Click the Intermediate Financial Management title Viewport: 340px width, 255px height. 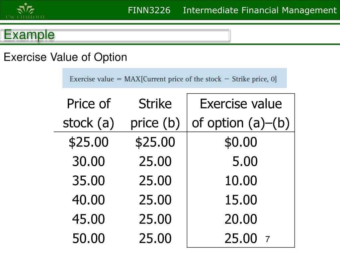(260, 10)
